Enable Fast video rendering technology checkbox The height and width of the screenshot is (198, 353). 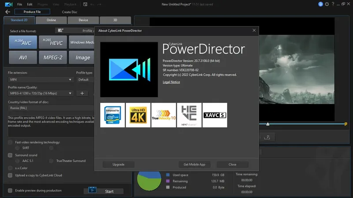(10, 142)
